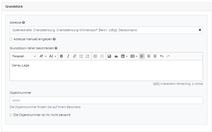The width and height of the screenshot is (212, 132).
Task: Clear the address field with the X
Action: tap(200, 30)
